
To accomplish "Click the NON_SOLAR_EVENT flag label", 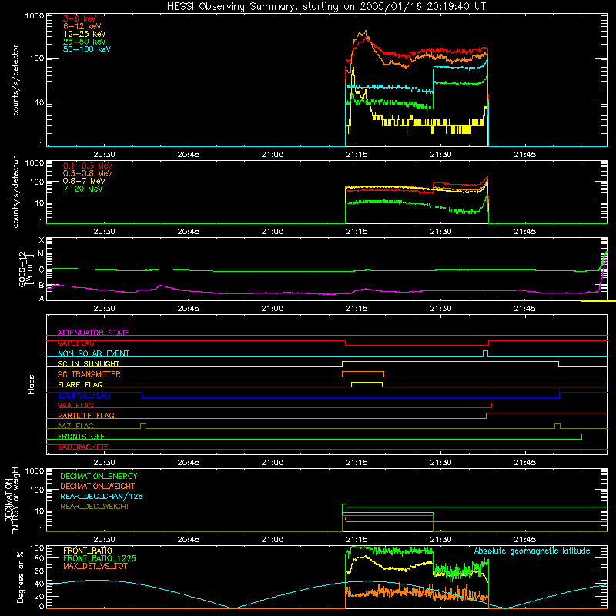I will pyautogui.click(x=93, y=353).
